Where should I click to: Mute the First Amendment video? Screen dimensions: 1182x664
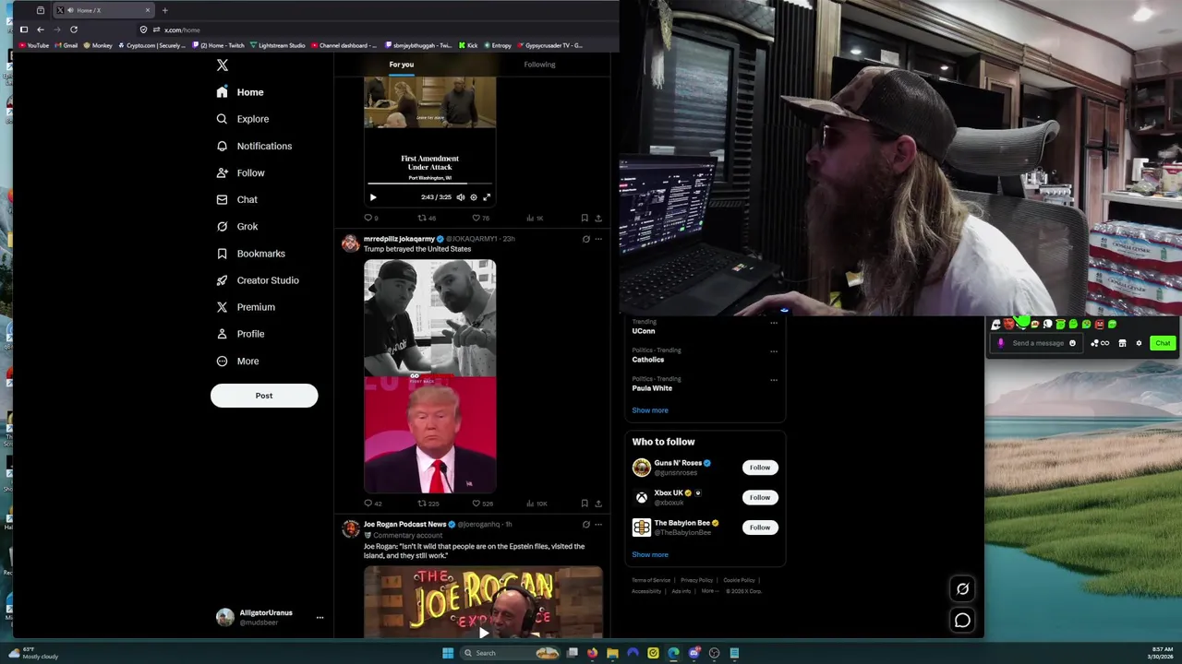coord(461,197)
